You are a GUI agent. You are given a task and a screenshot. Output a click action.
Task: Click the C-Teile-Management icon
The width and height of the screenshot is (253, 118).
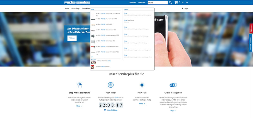click(173, 85)
